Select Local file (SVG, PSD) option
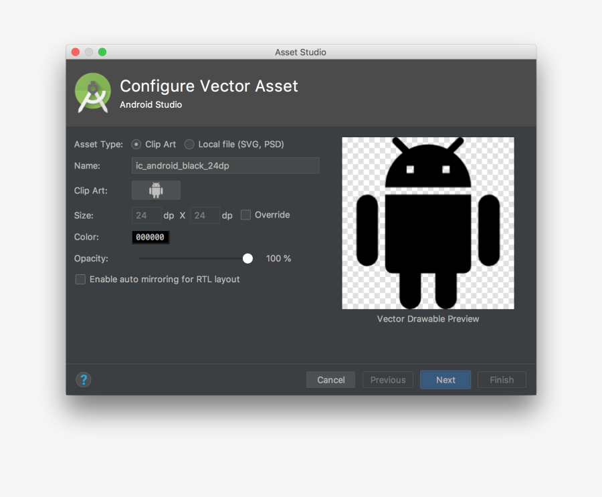 (x=189, y=144)
